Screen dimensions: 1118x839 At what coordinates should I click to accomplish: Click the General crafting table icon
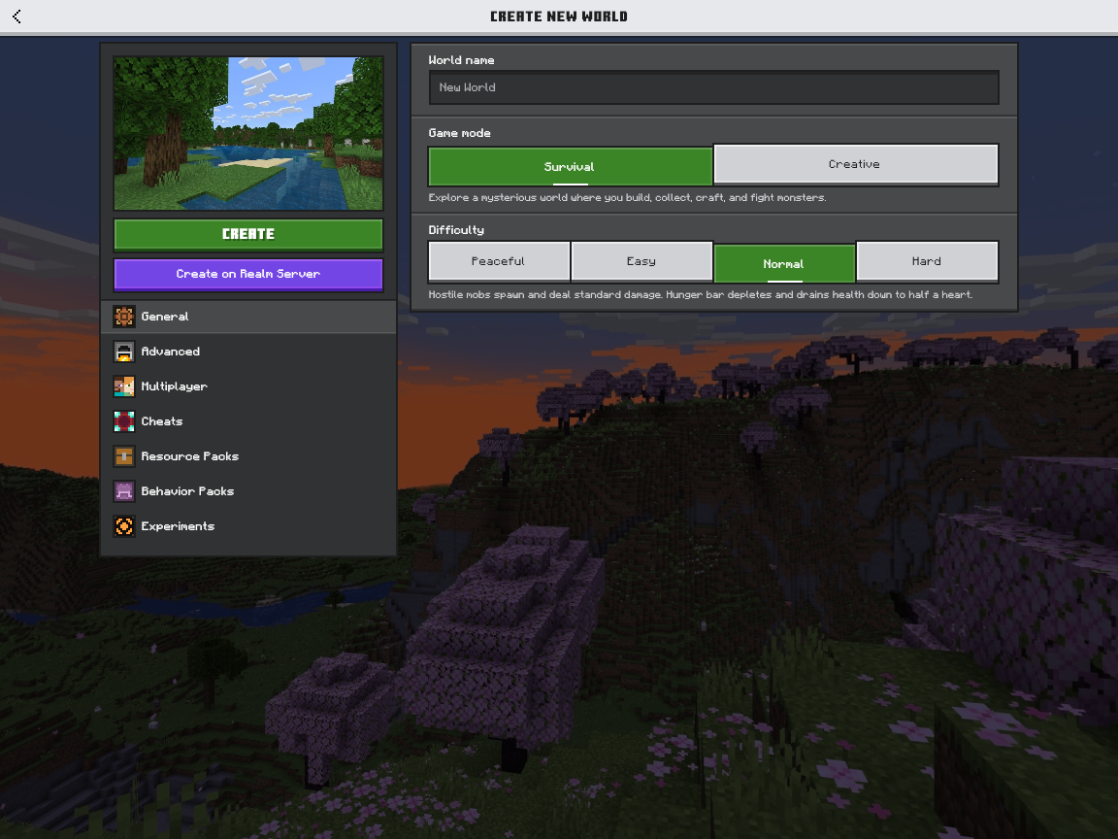[x=123, y=317]
